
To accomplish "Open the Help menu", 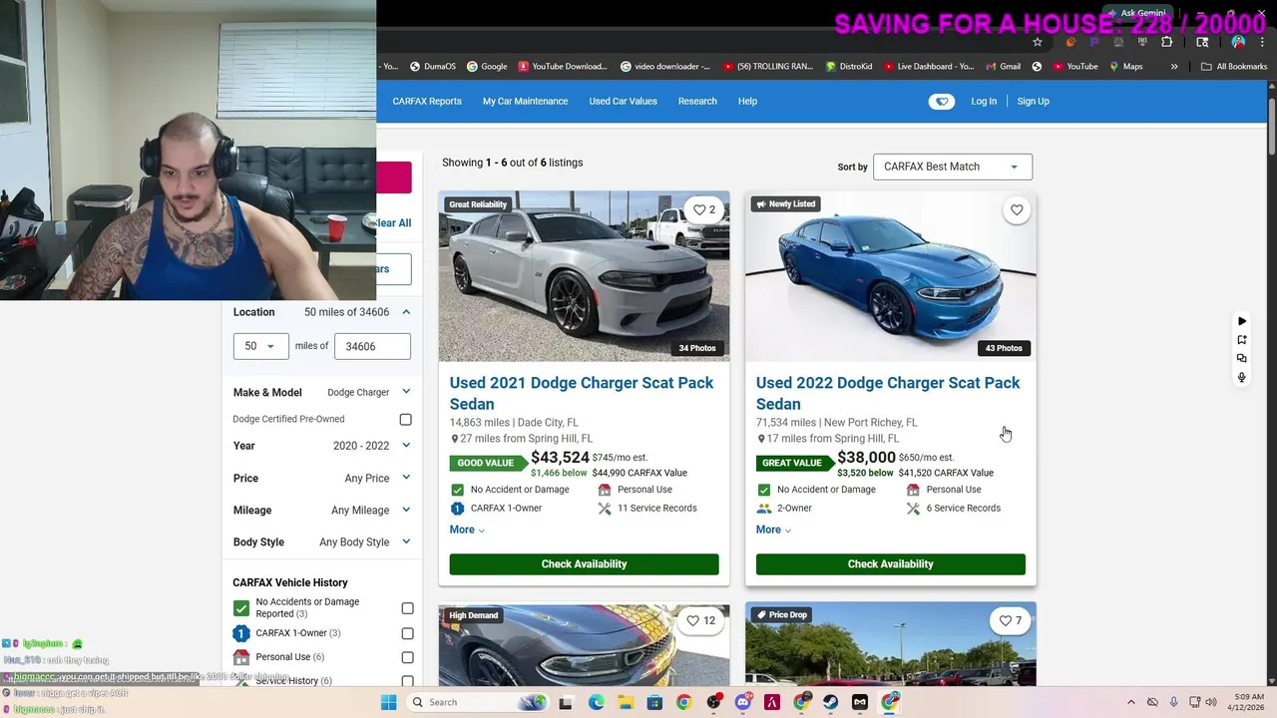I will click(x=747, y=101).
